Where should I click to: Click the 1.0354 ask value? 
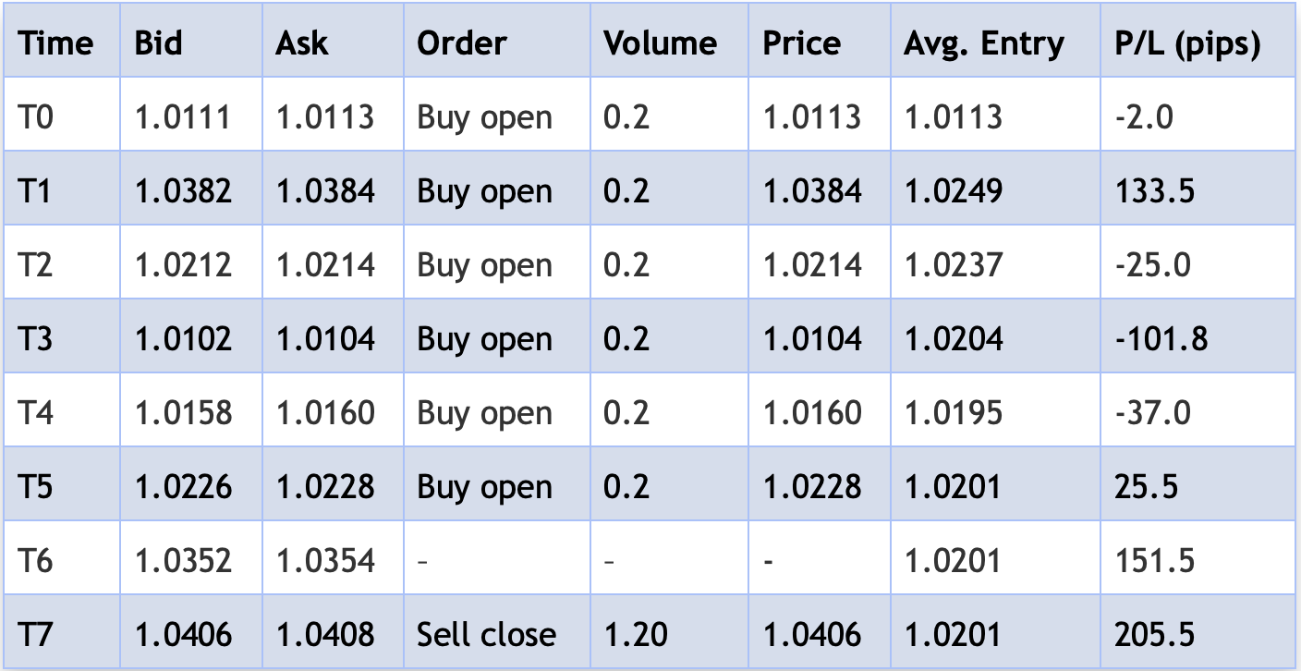[325, 560]
